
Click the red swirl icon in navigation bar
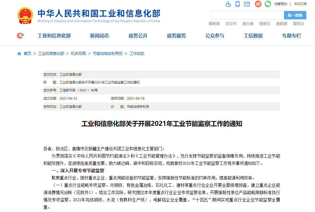coord(20,36)
